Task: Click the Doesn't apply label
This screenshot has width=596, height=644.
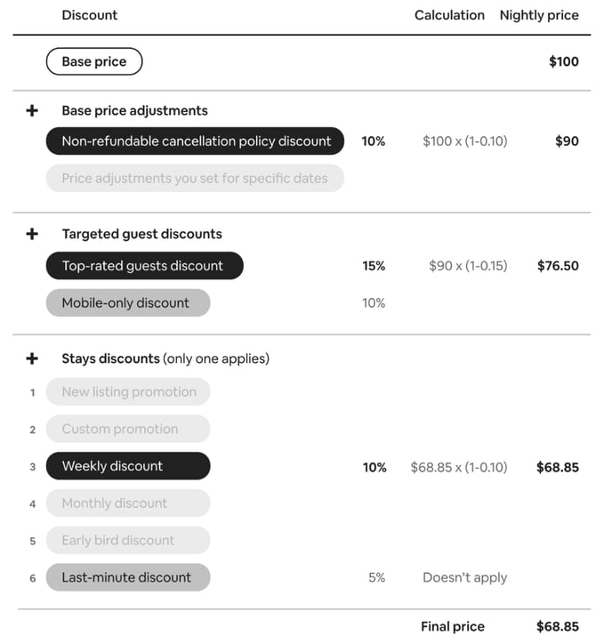Action: 465,577
